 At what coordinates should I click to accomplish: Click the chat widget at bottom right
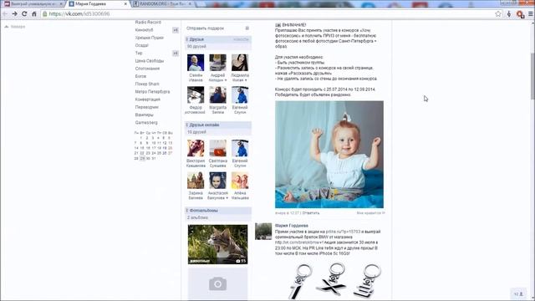click(518, 293)
